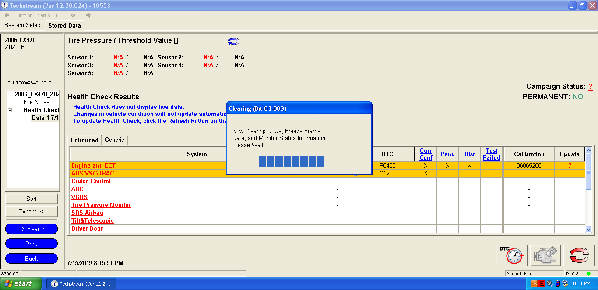This screenshot has width=598, height=290.
Task: Click the clearing progress bar in the dialog
Action: coord(300,161)
